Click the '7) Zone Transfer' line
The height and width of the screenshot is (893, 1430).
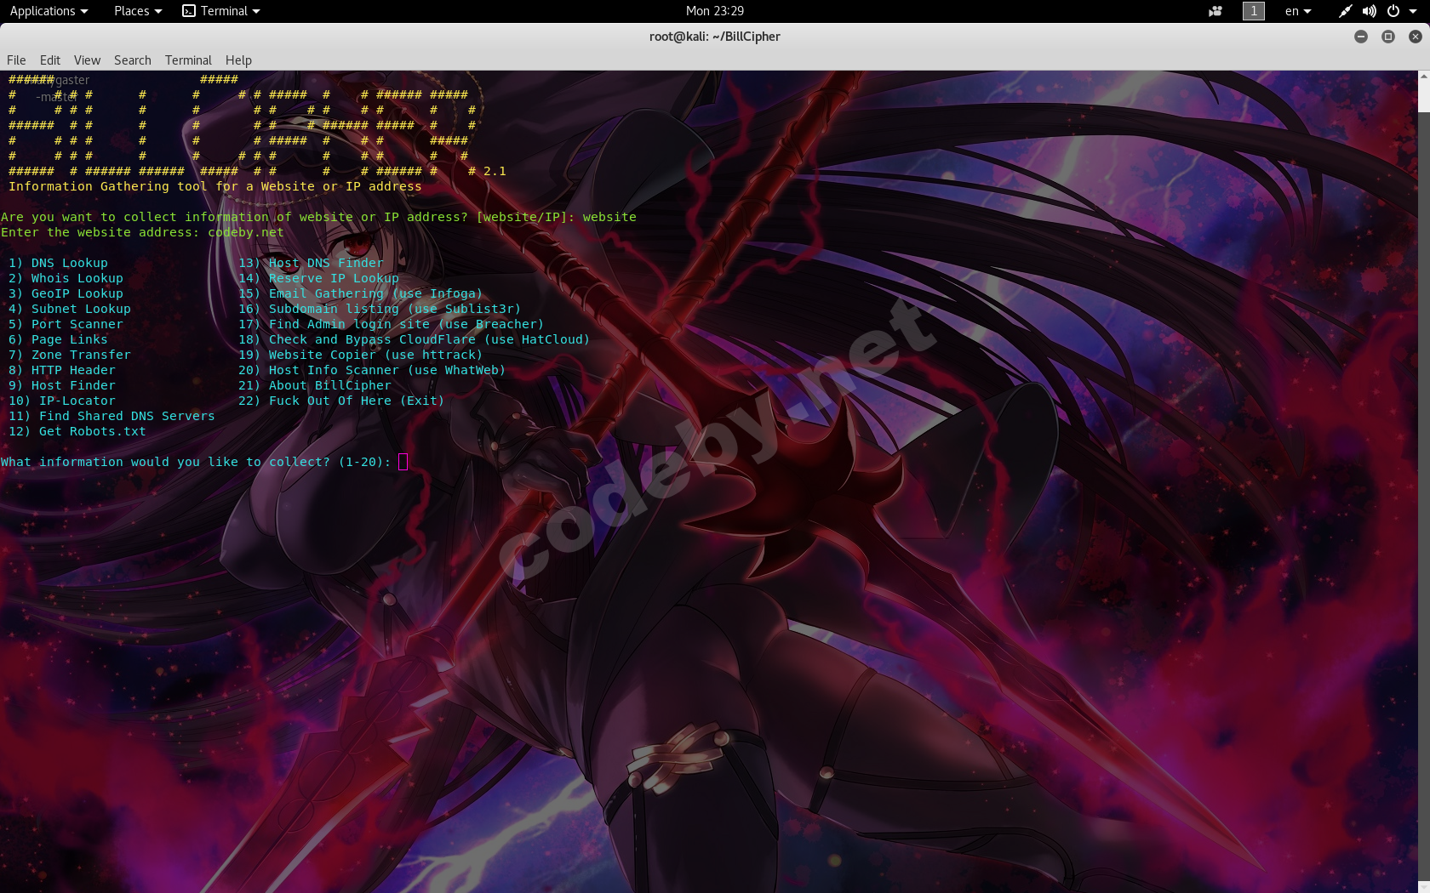coord(70,355)
